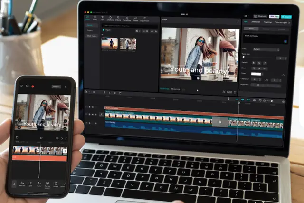Select the orange Youth and beauty text clip

tap(194, 113)
